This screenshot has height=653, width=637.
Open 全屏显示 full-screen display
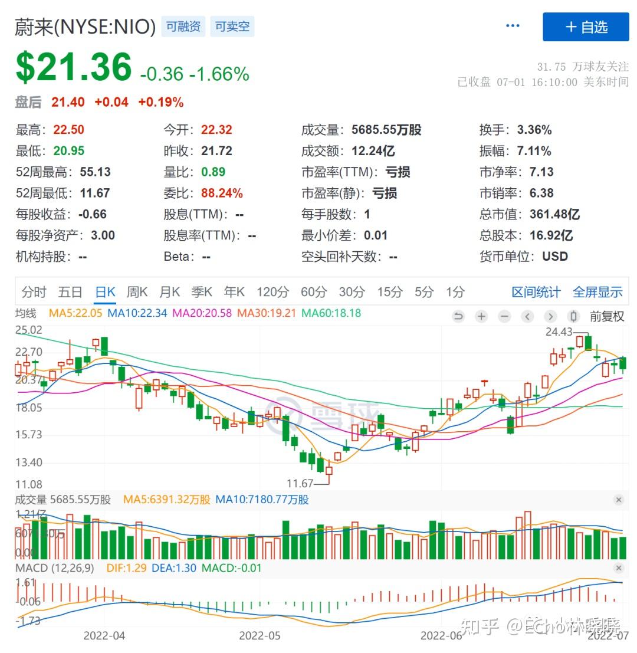(597, 291)
